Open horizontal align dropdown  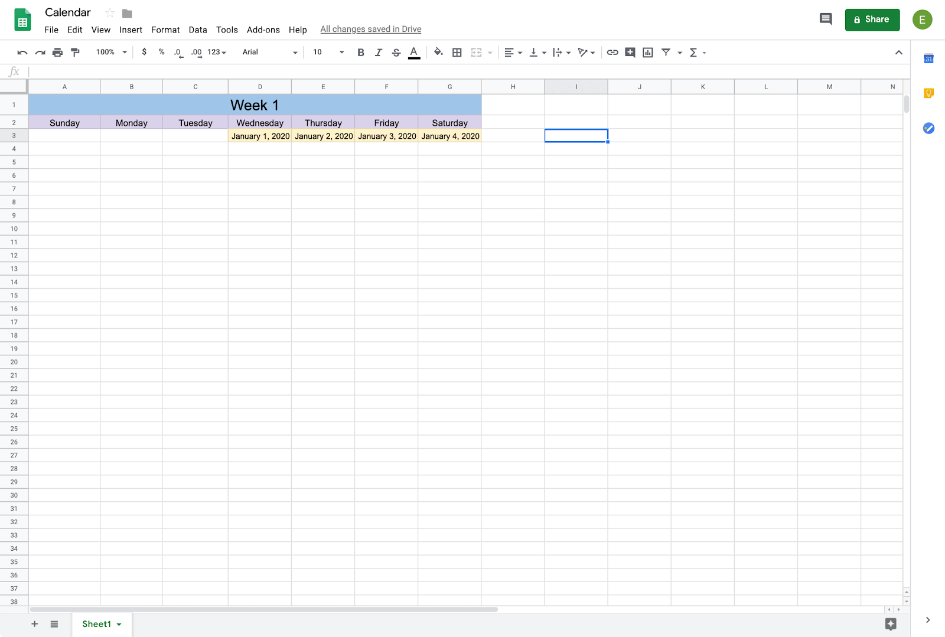click(513, 53)
